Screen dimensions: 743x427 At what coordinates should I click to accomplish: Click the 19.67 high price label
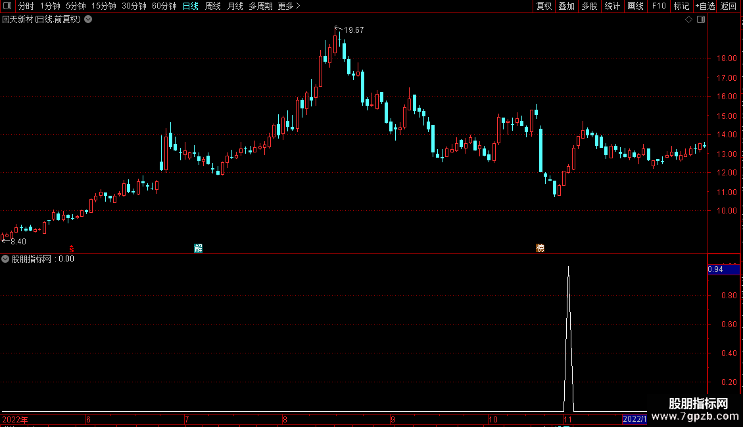[354, 30]
